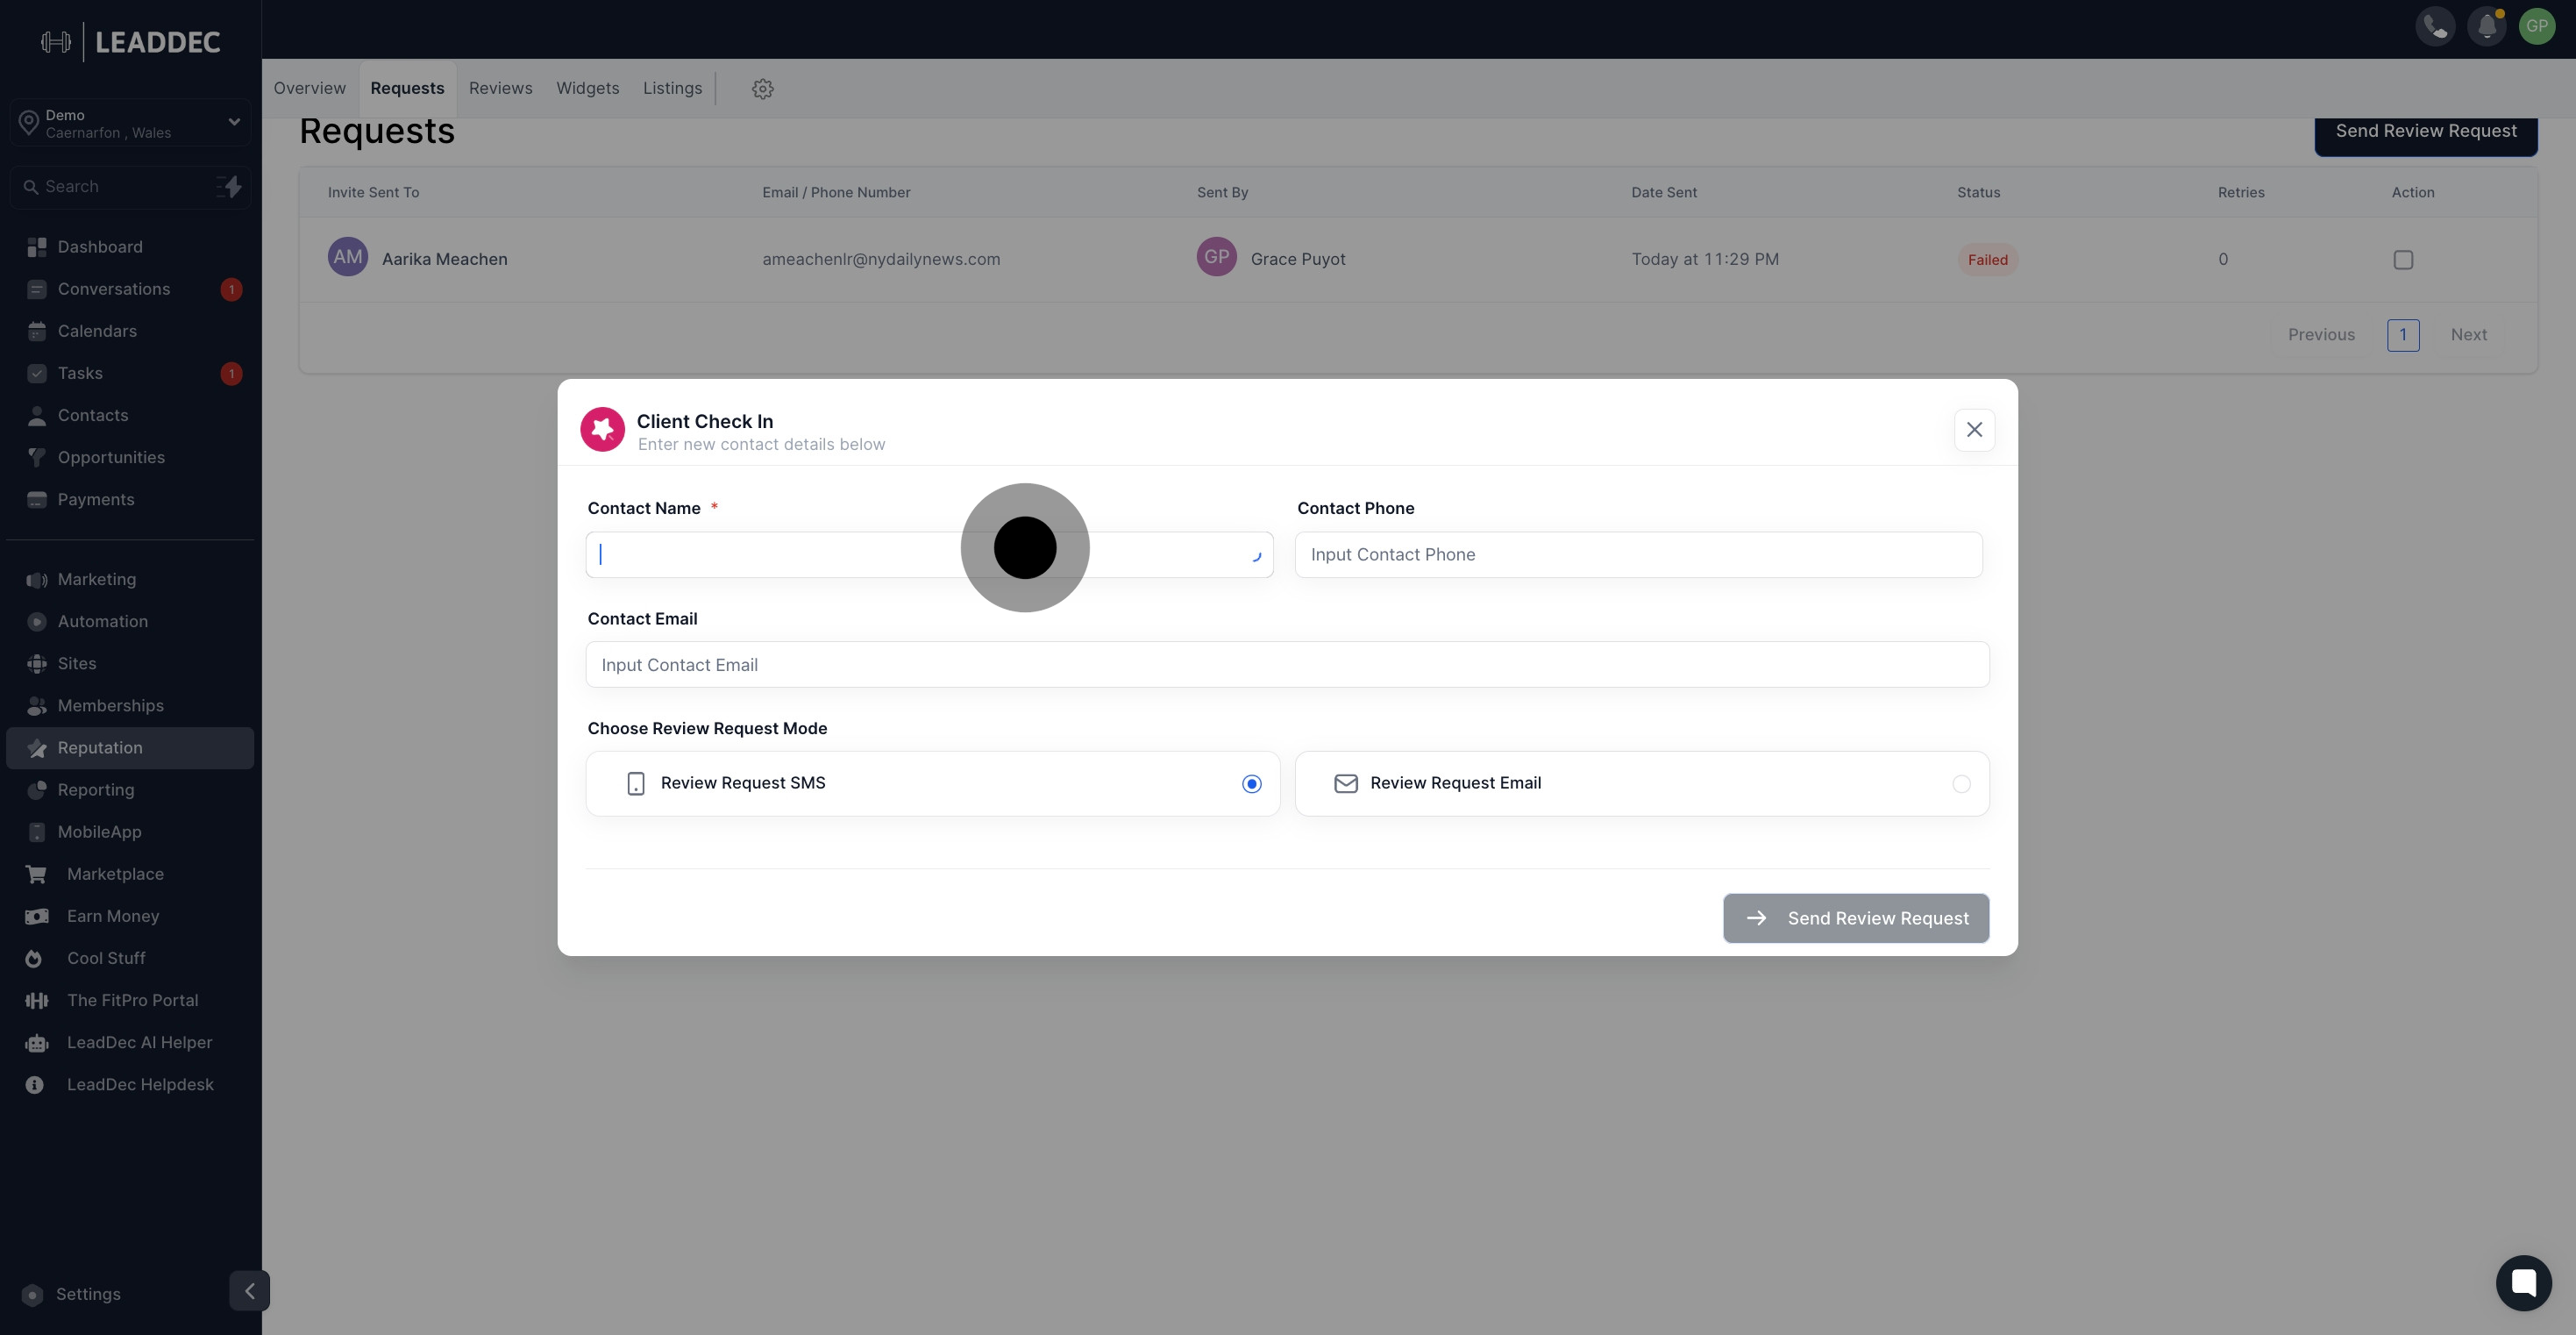The width and height of the screenshot is (2576, 1335).
Task: Focus the Contact Name input field
Action: [929, 554]
